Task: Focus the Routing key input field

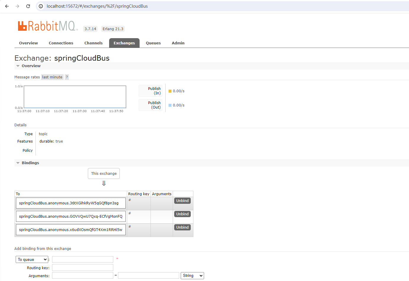Action: [83, 268]
